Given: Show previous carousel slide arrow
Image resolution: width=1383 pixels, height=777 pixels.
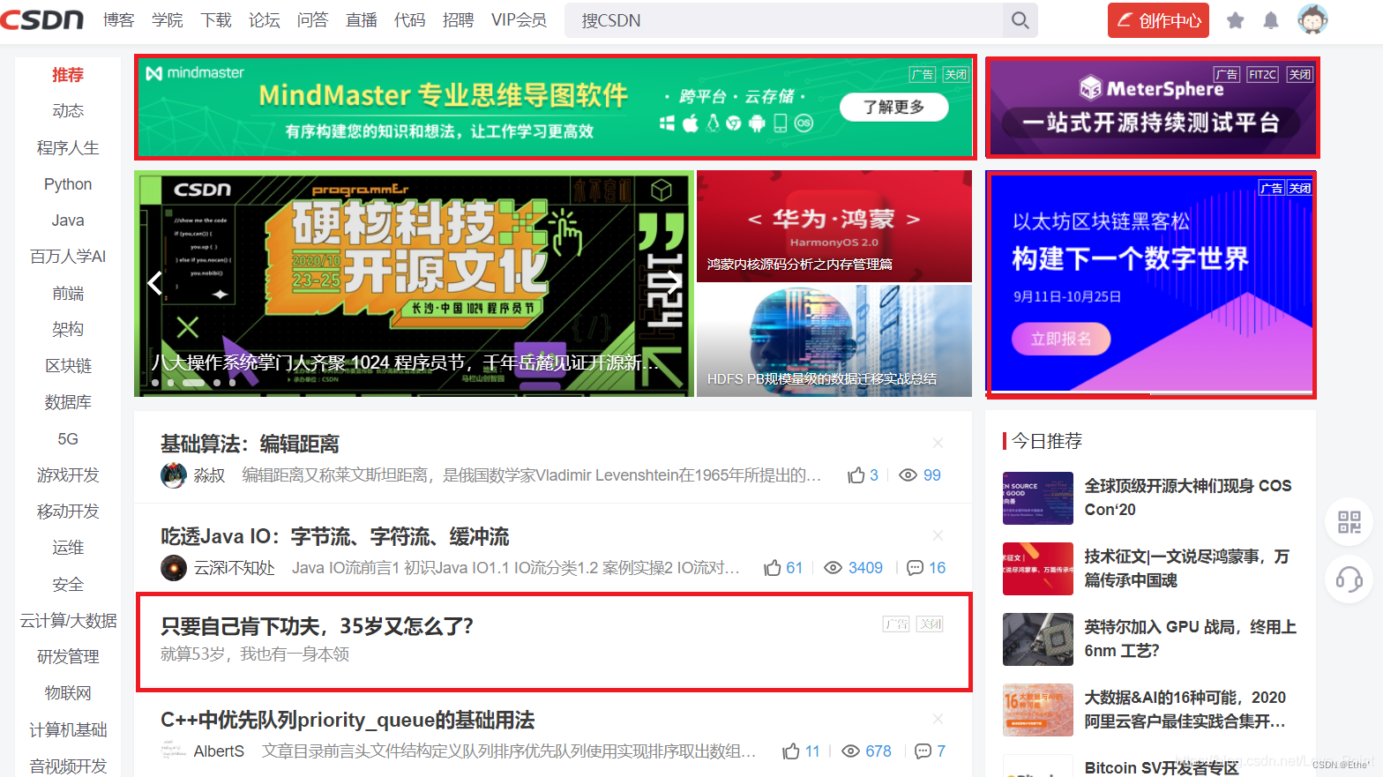Looking at the screenshot, I should [x=155, y=283].
